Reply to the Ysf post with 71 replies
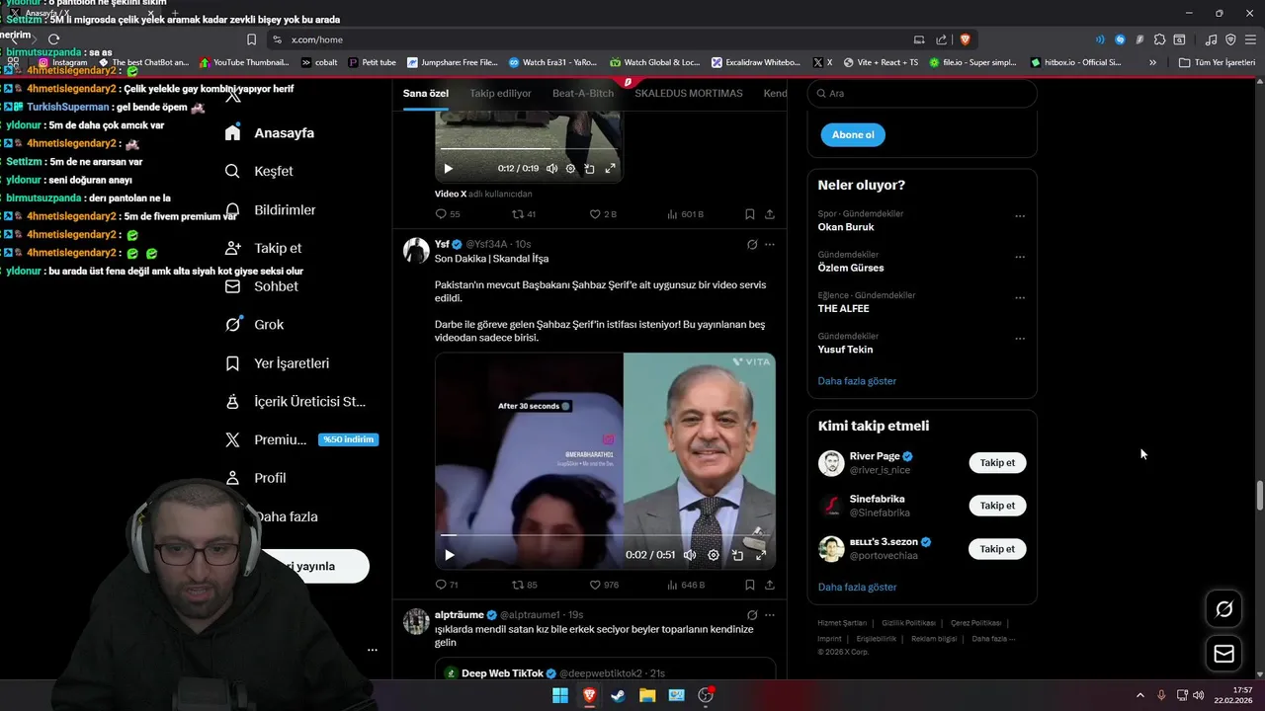 (447, 585)
